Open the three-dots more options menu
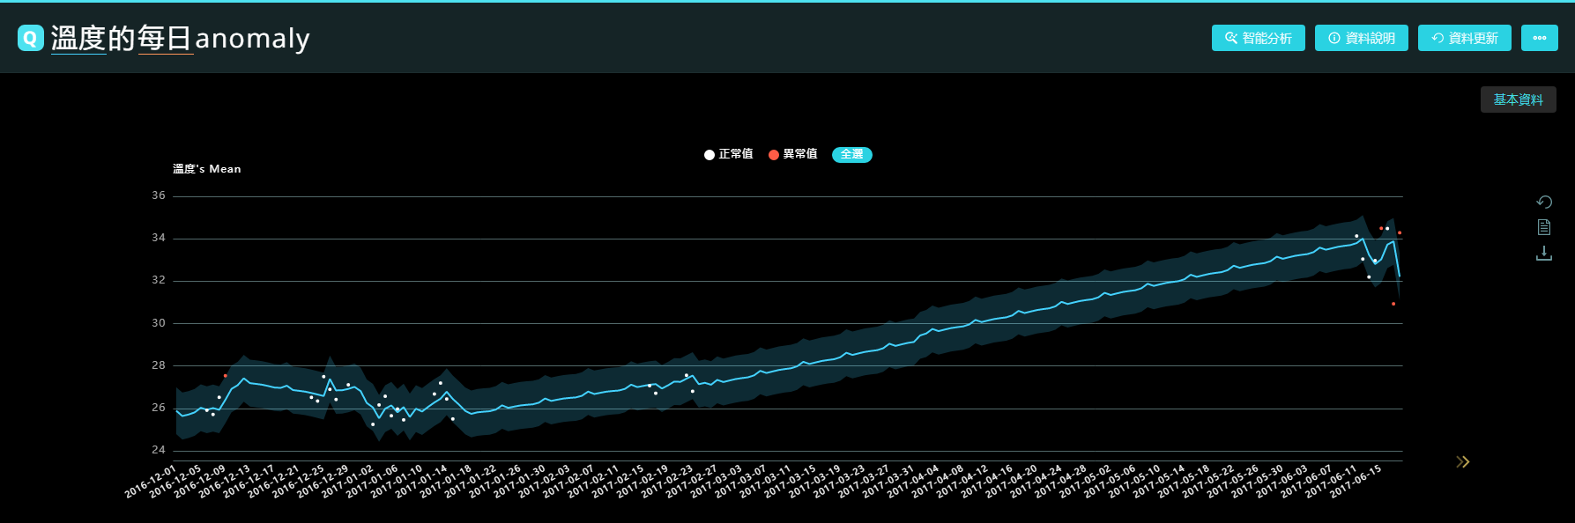This screenshot has height=523, width=1575. [1539, 38]
